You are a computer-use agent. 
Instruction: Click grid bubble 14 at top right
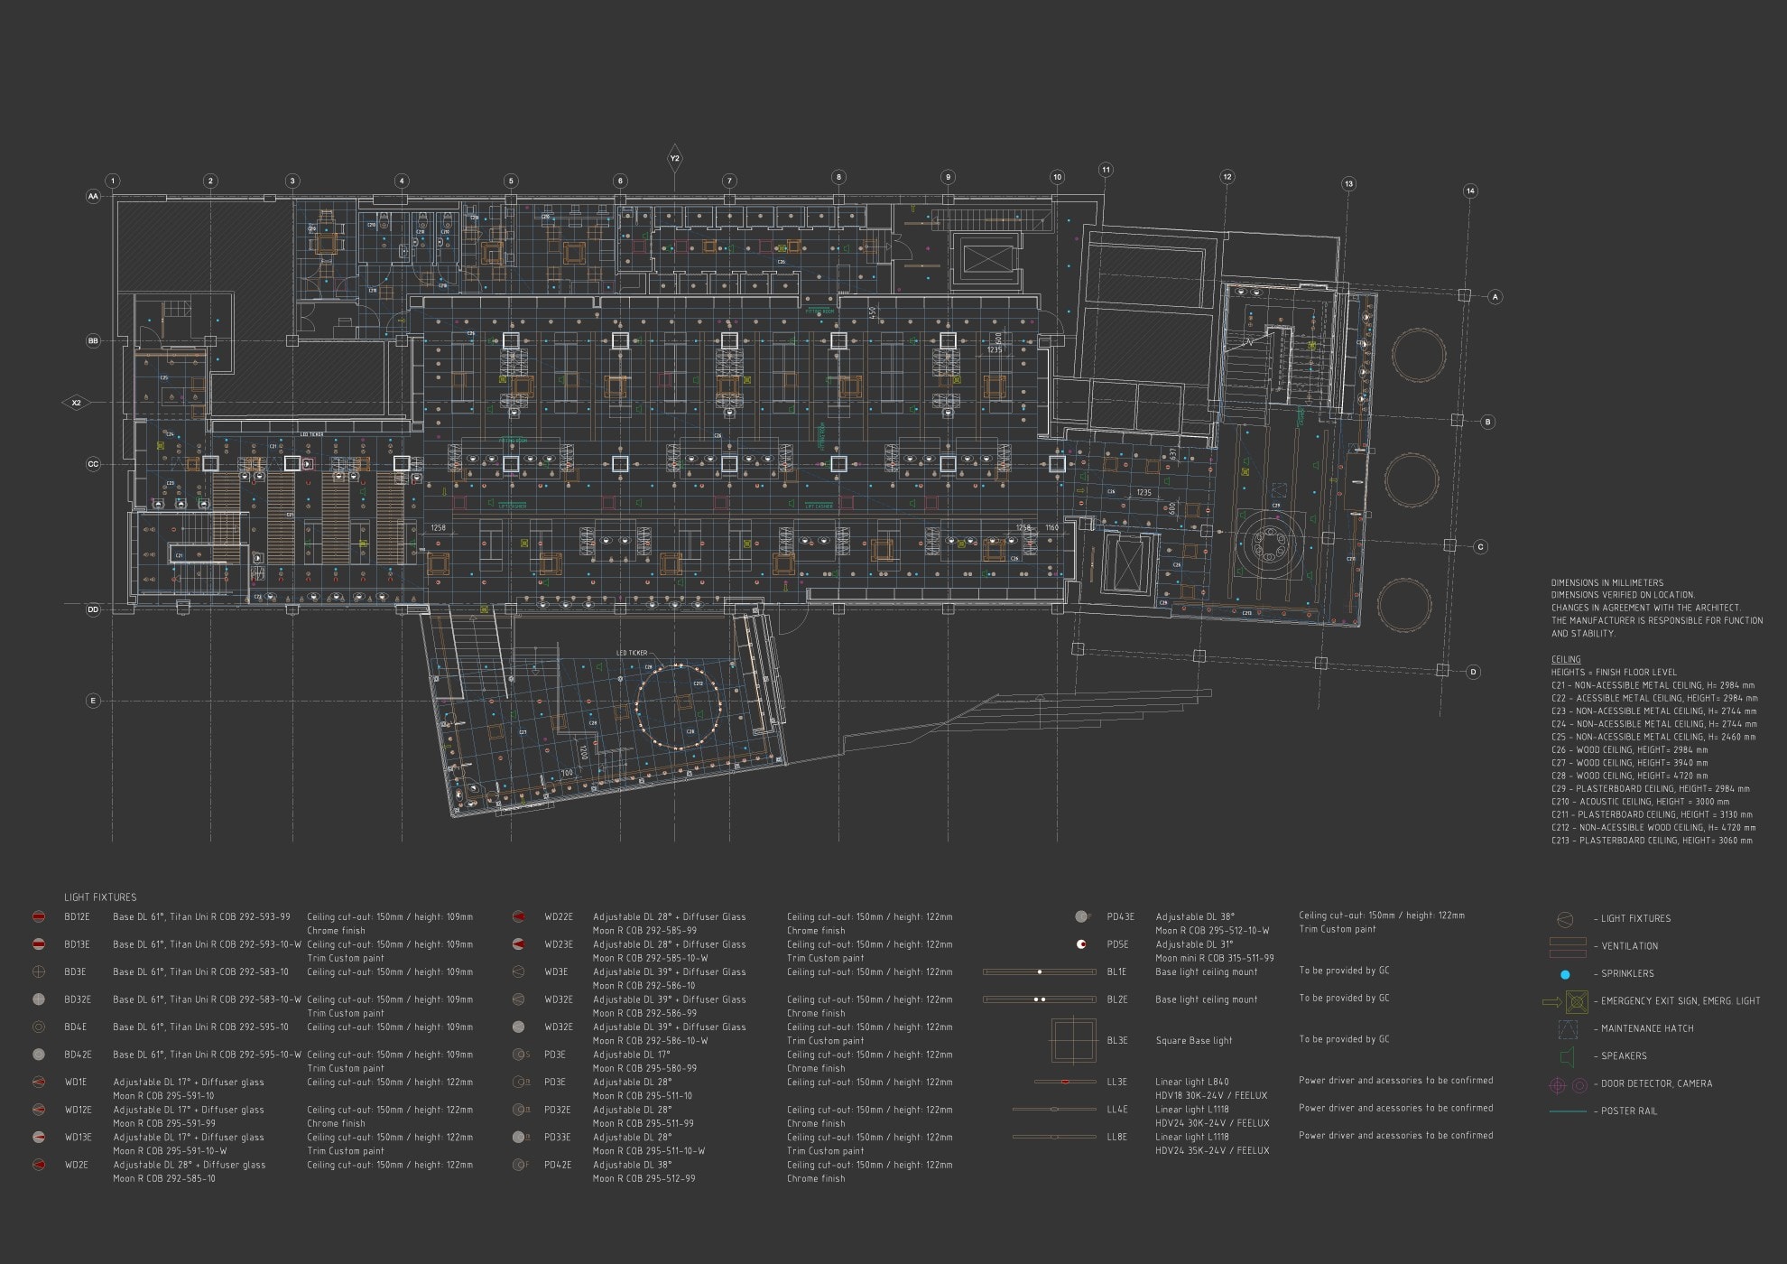point(1469,191)
